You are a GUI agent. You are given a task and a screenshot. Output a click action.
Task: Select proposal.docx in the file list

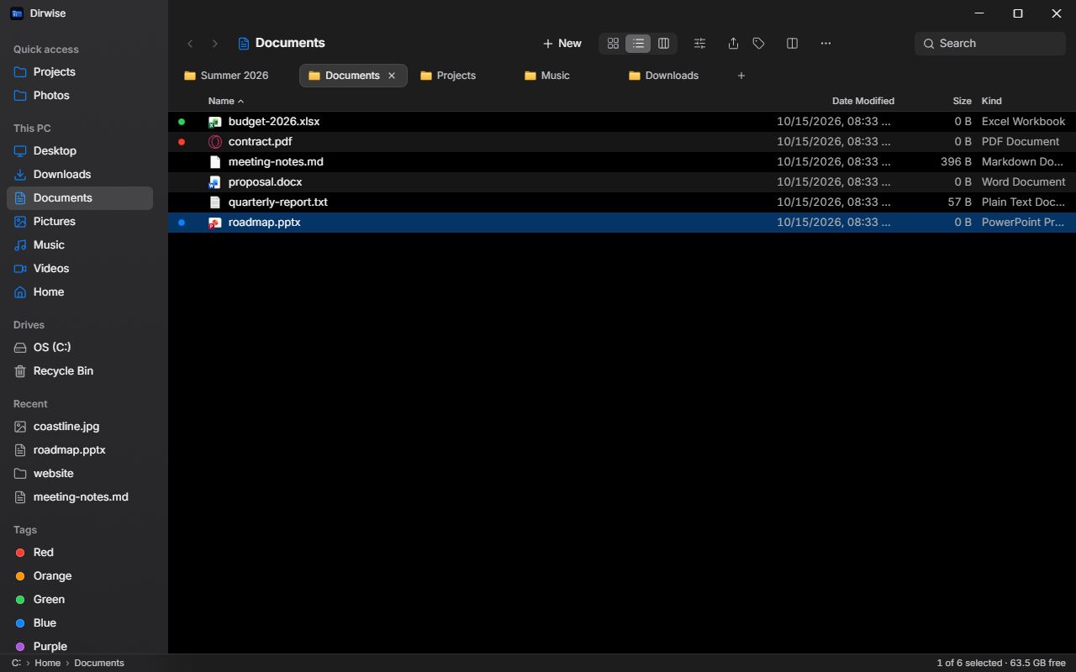622,182
